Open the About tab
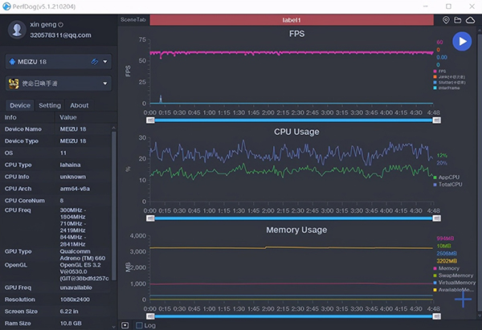The width and height of the screenshot is (482, 330). (x=80, y=105)
